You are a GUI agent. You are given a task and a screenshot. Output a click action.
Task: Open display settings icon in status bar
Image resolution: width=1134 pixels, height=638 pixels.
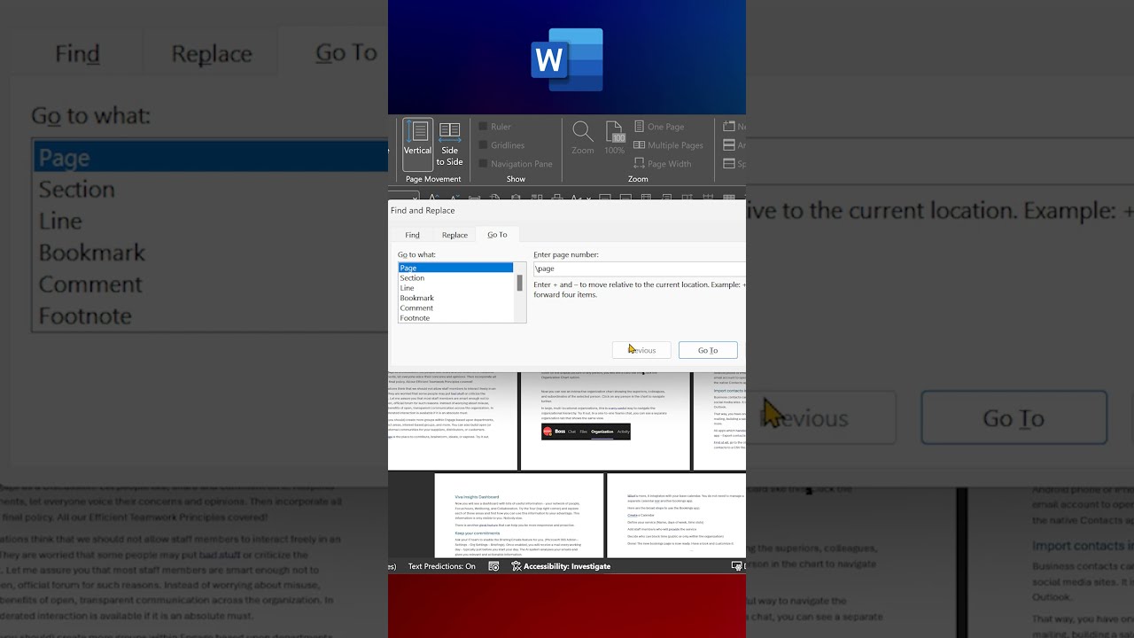tap(737, 566)
